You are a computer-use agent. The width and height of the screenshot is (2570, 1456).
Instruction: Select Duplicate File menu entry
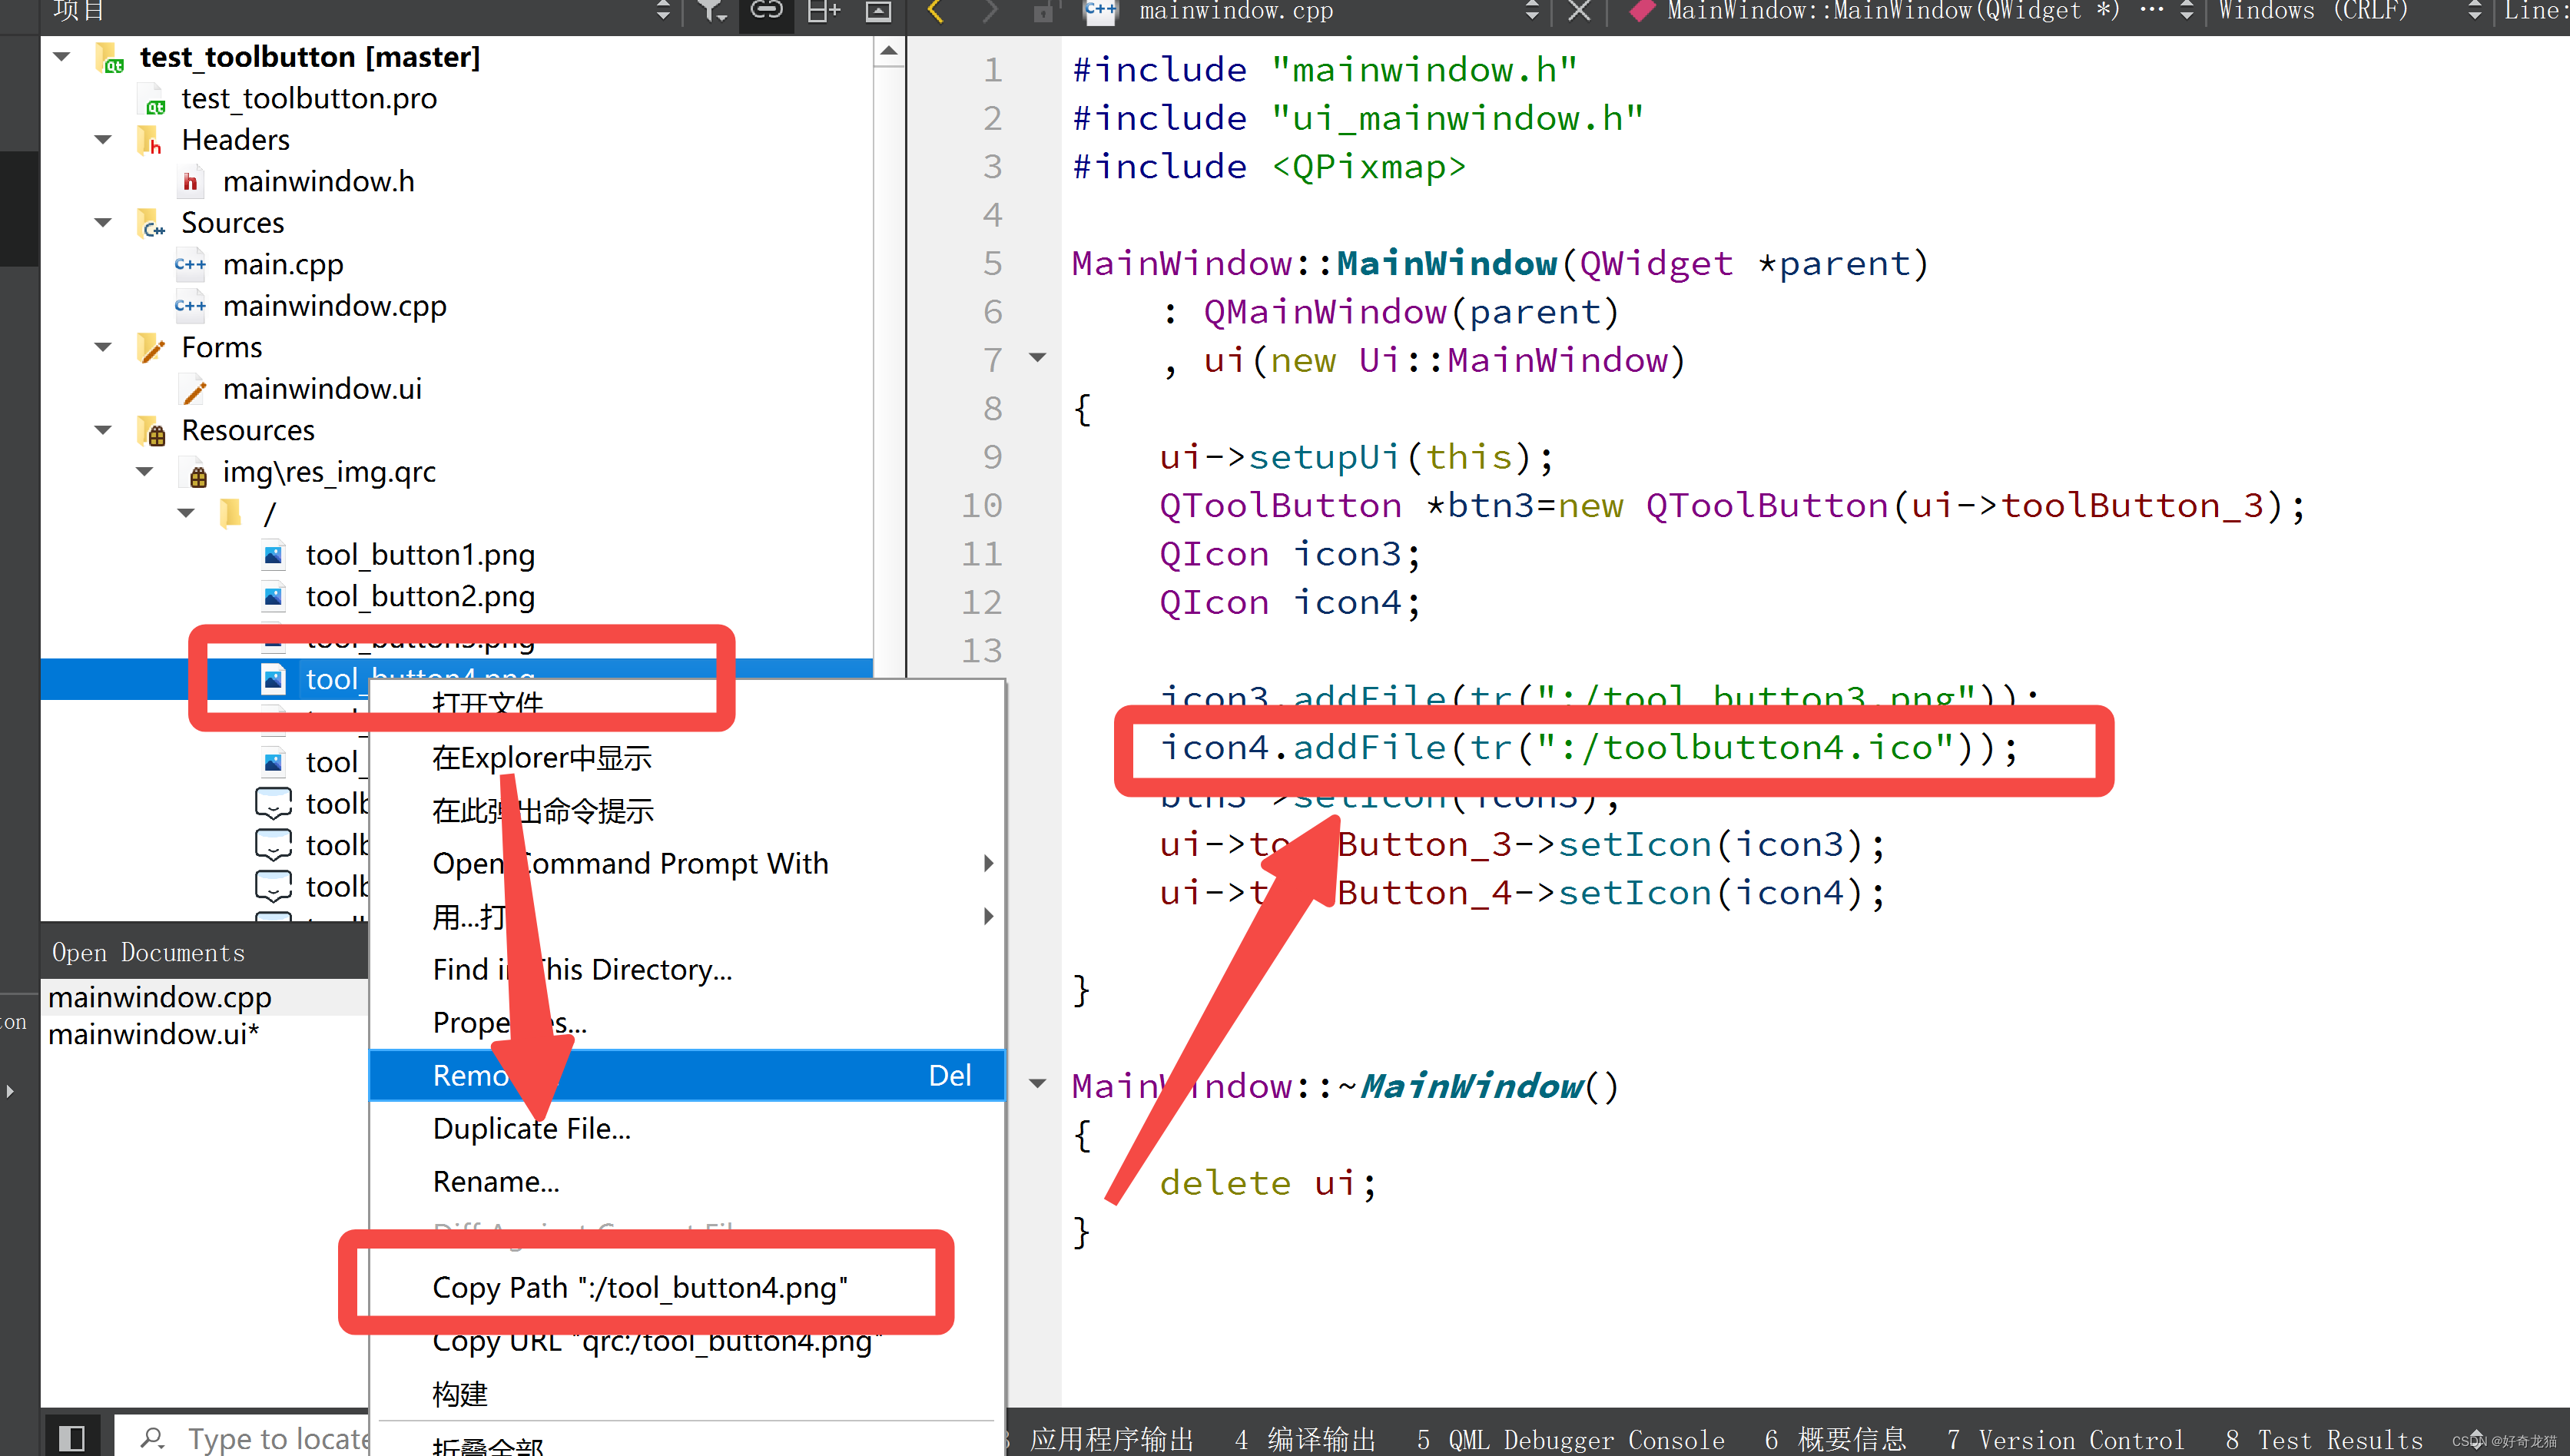pyautogui.click(x=687, y=1129)
